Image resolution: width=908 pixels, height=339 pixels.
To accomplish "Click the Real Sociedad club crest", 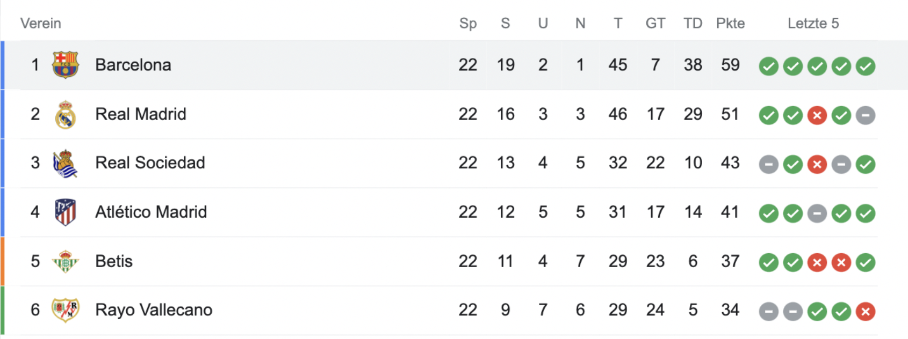I will (x=66, y=163).
